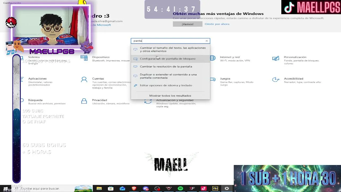
Task: Open the Cuentas person icon
Action: point(84,79)
